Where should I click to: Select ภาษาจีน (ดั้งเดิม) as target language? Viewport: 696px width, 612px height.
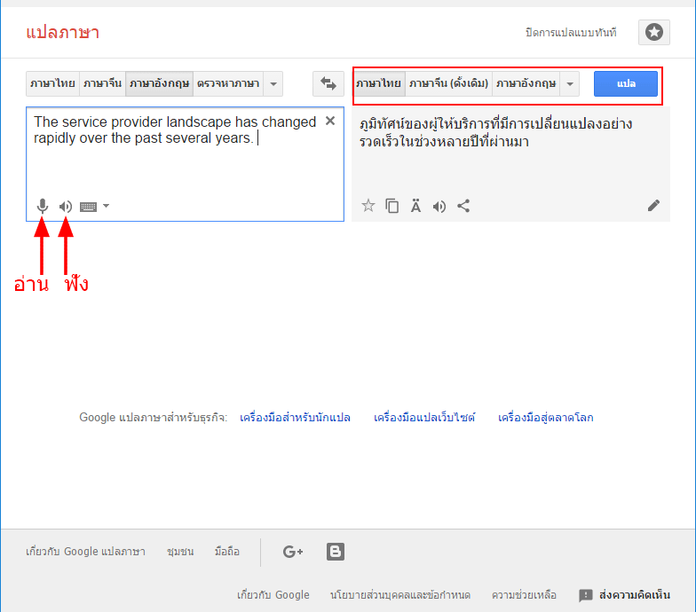point(449,83)
